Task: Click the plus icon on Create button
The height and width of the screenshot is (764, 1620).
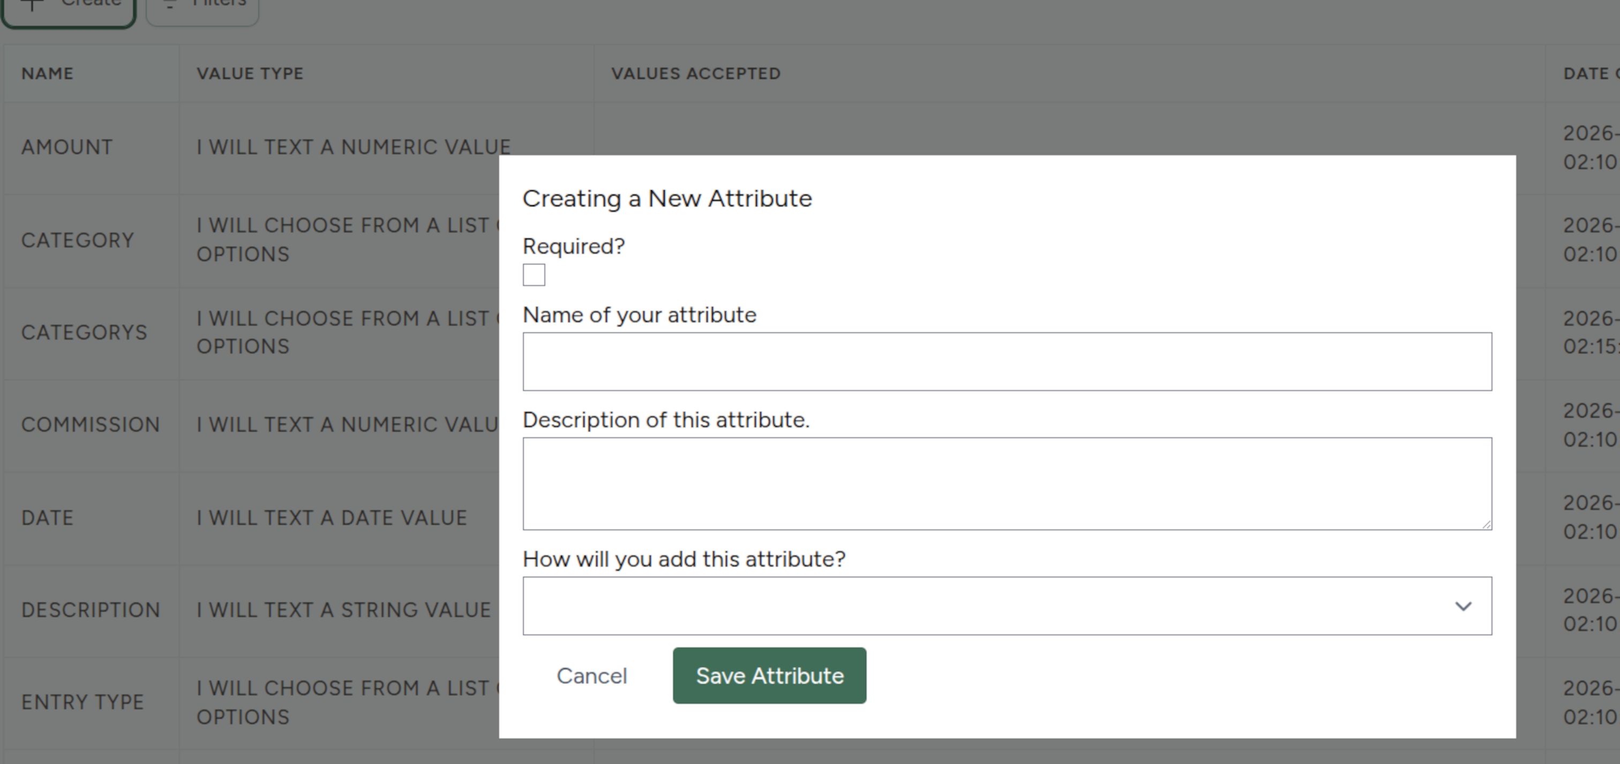Action: pos(33,4)
